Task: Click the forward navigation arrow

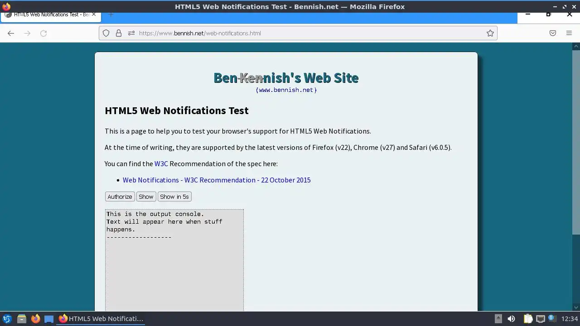Action: coord(27,33)
